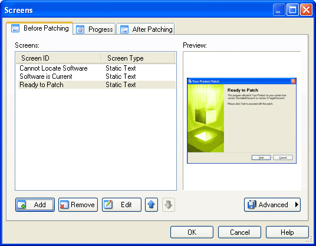This screenshot has height=246, width=316.
Task: Click the Progress tab gear icon
Action: coord(80,29)
